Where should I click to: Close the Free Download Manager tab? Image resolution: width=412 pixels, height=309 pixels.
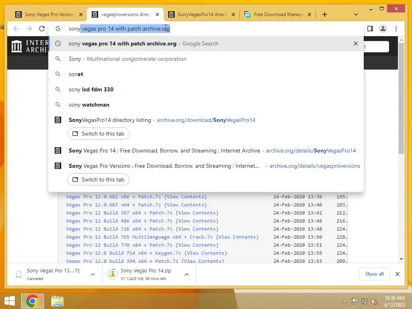309,14
